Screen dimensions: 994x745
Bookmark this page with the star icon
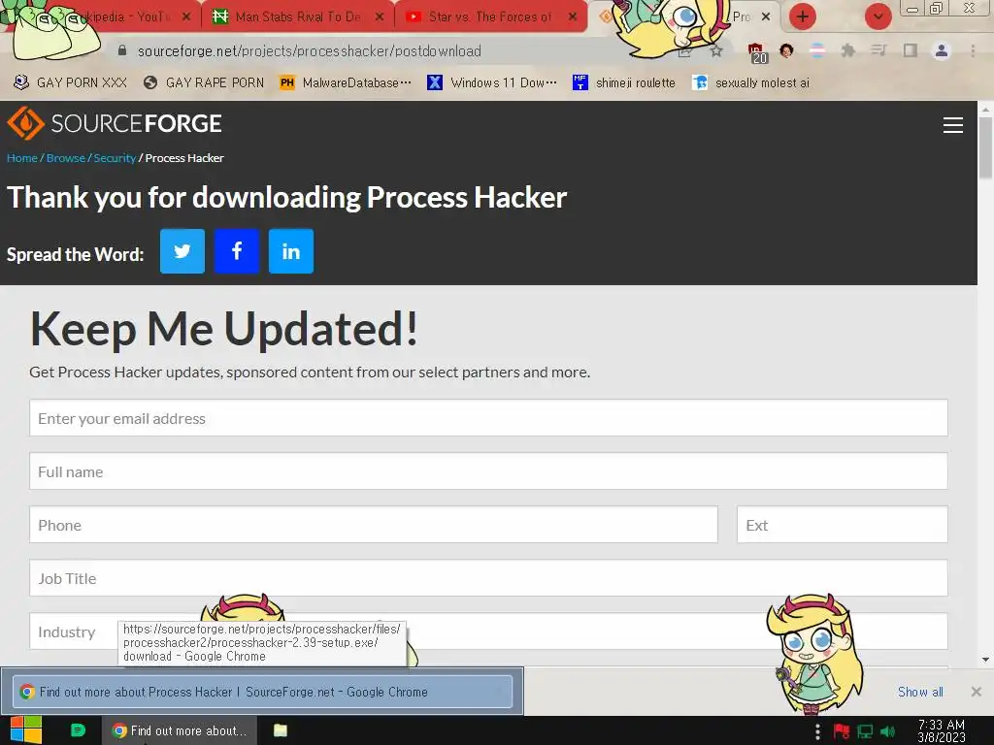(716, 51)
